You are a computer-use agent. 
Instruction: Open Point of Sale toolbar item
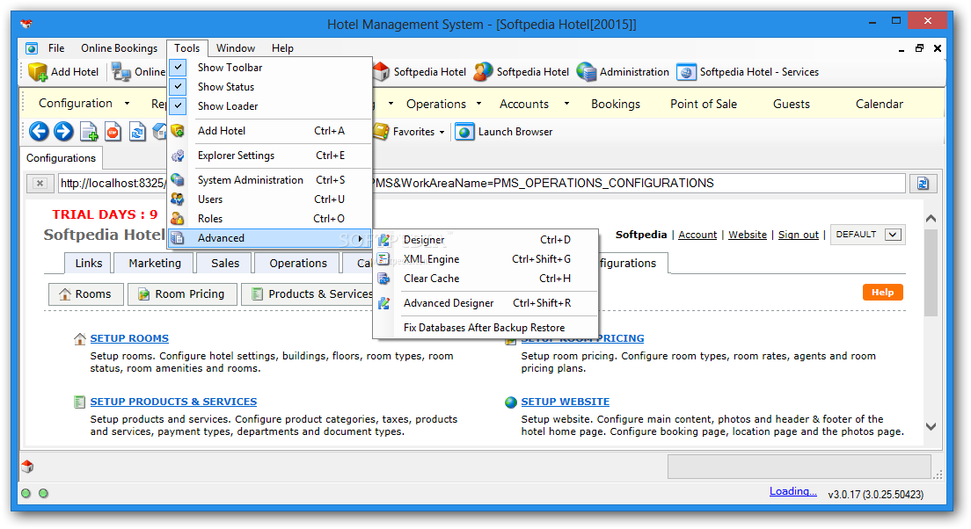pos(704,104)
